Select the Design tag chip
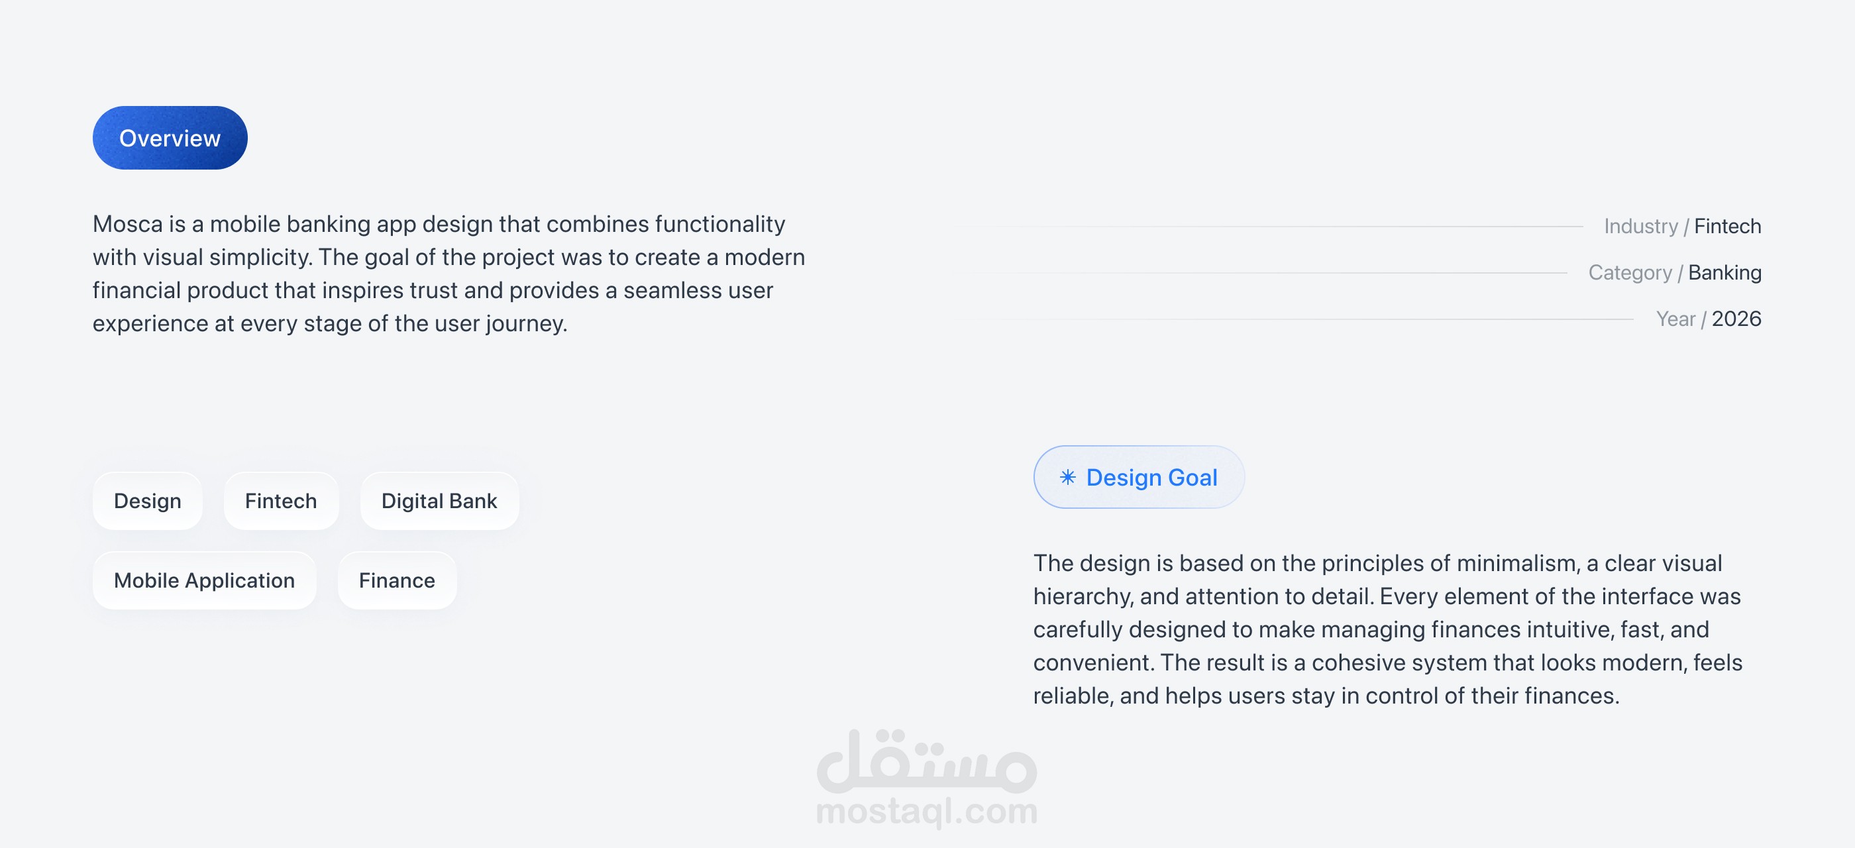Viewport: 1855px width, 848px height. [x=148, y=501]
